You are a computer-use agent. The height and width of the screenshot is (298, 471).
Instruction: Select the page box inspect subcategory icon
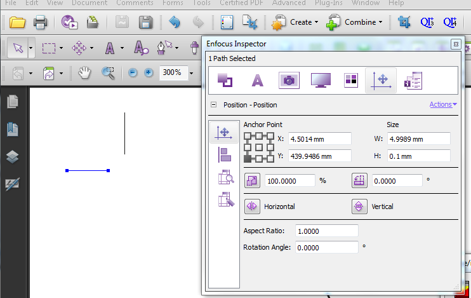coord(226,177)
